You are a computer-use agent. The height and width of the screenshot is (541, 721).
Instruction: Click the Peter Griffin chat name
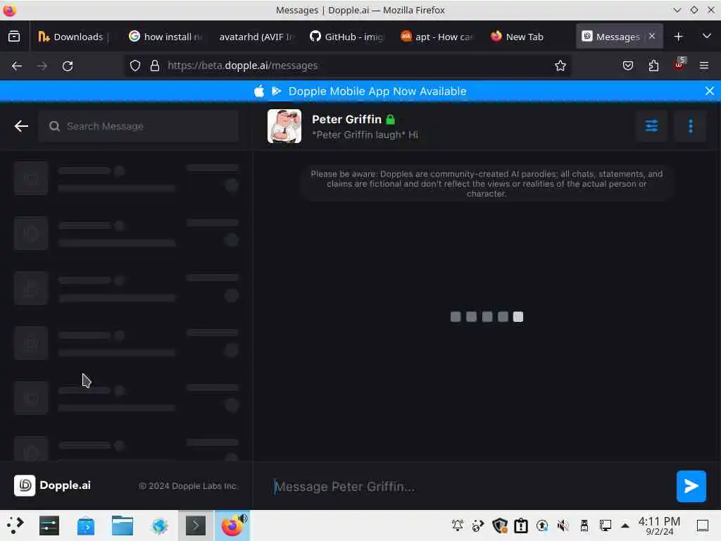[x=346, y=119]
